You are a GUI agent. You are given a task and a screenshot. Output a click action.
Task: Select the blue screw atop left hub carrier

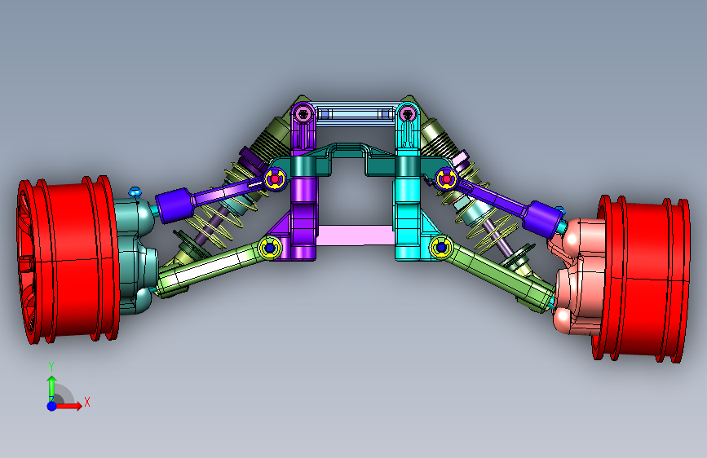click(x=135, y=192)
